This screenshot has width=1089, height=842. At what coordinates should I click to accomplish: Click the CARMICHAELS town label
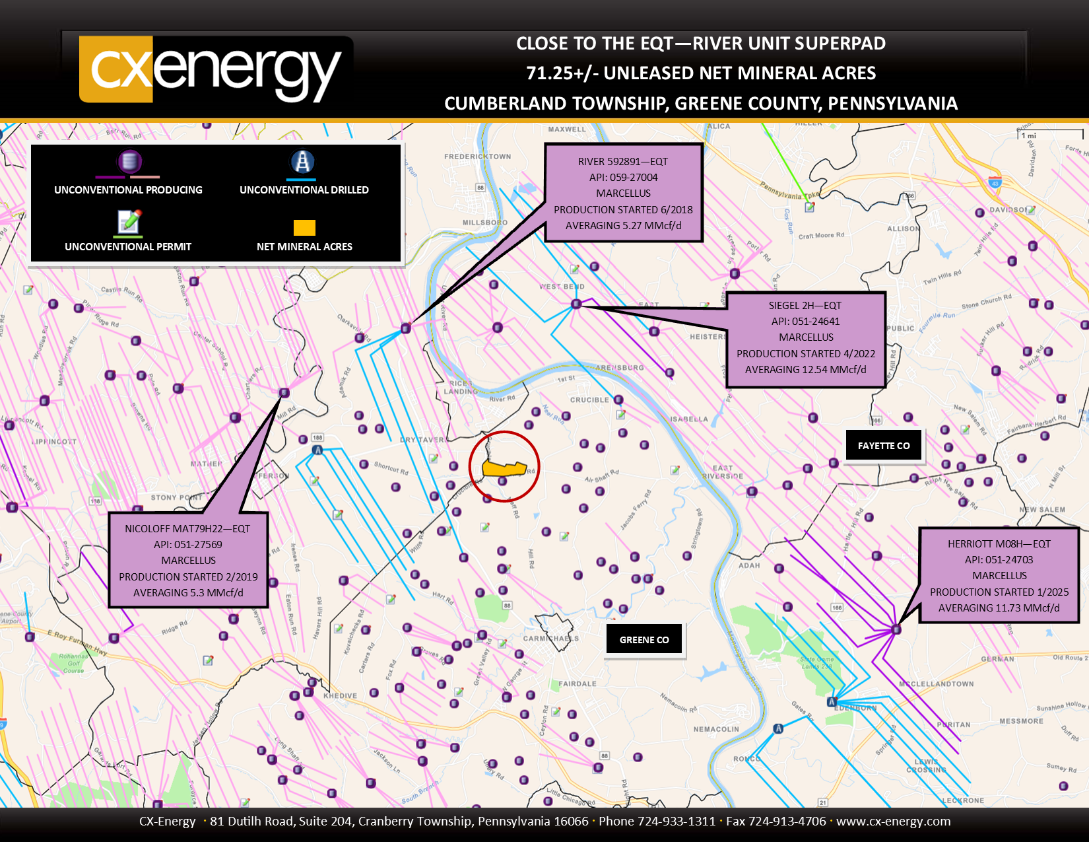(550, 639)
